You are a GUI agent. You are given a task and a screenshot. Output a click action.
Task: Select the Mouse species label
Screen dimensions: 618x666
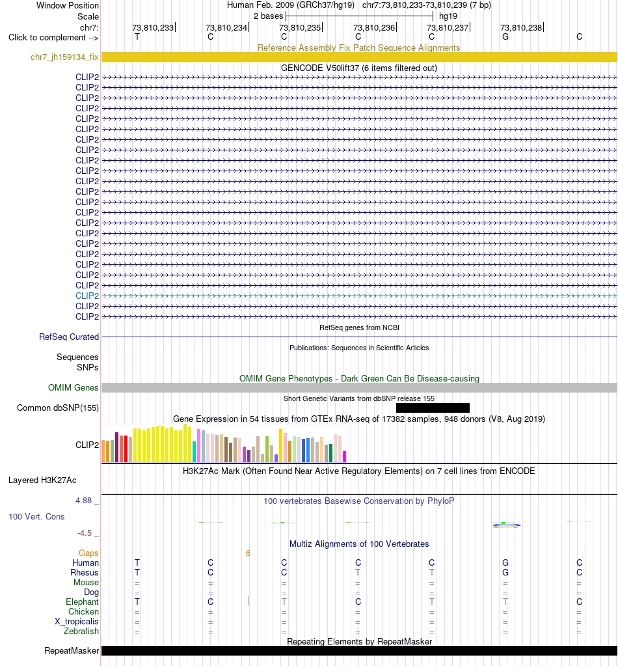point(86,582)
